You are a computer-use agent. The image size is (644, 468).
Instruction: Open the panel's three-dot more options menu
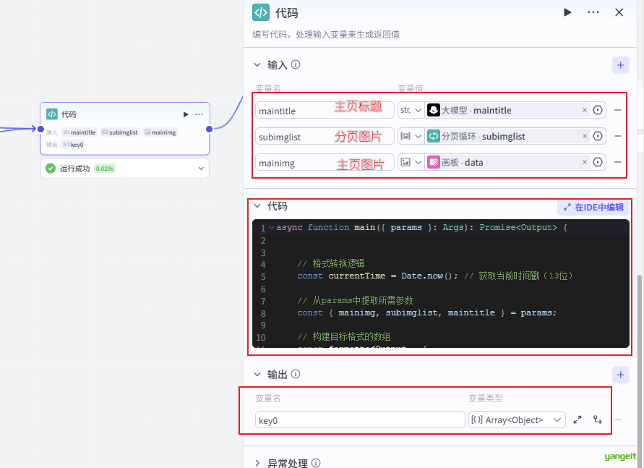593,12
